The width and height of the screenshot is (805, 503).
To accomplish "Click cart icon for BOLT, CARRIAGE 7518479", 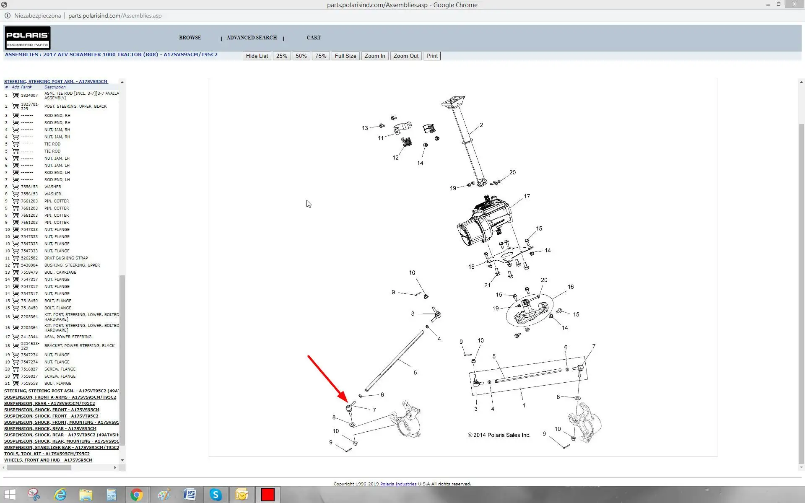I will (x=16, y=272).
